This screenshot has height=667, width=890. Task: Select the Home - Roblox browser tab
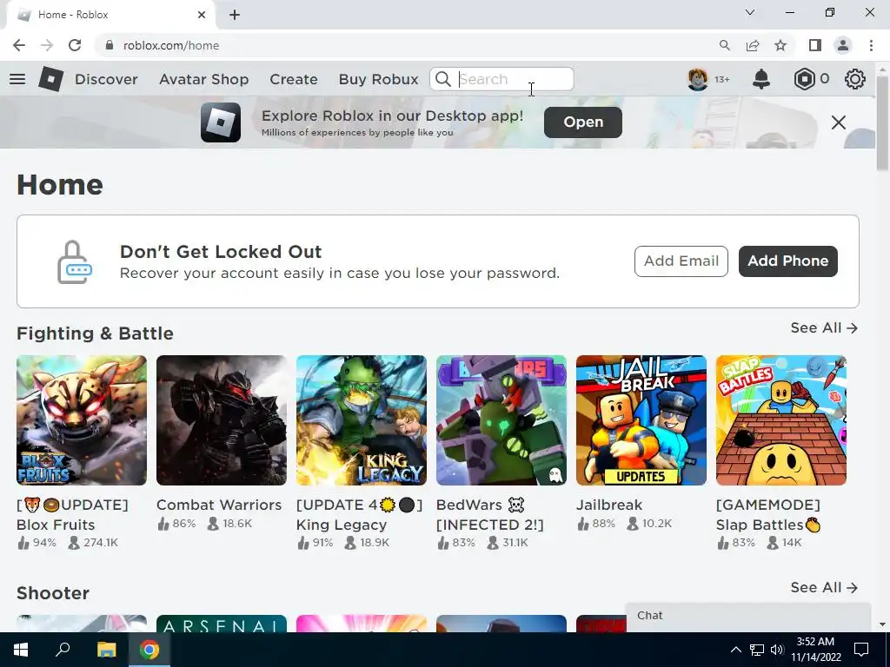[x=110, y=15]
